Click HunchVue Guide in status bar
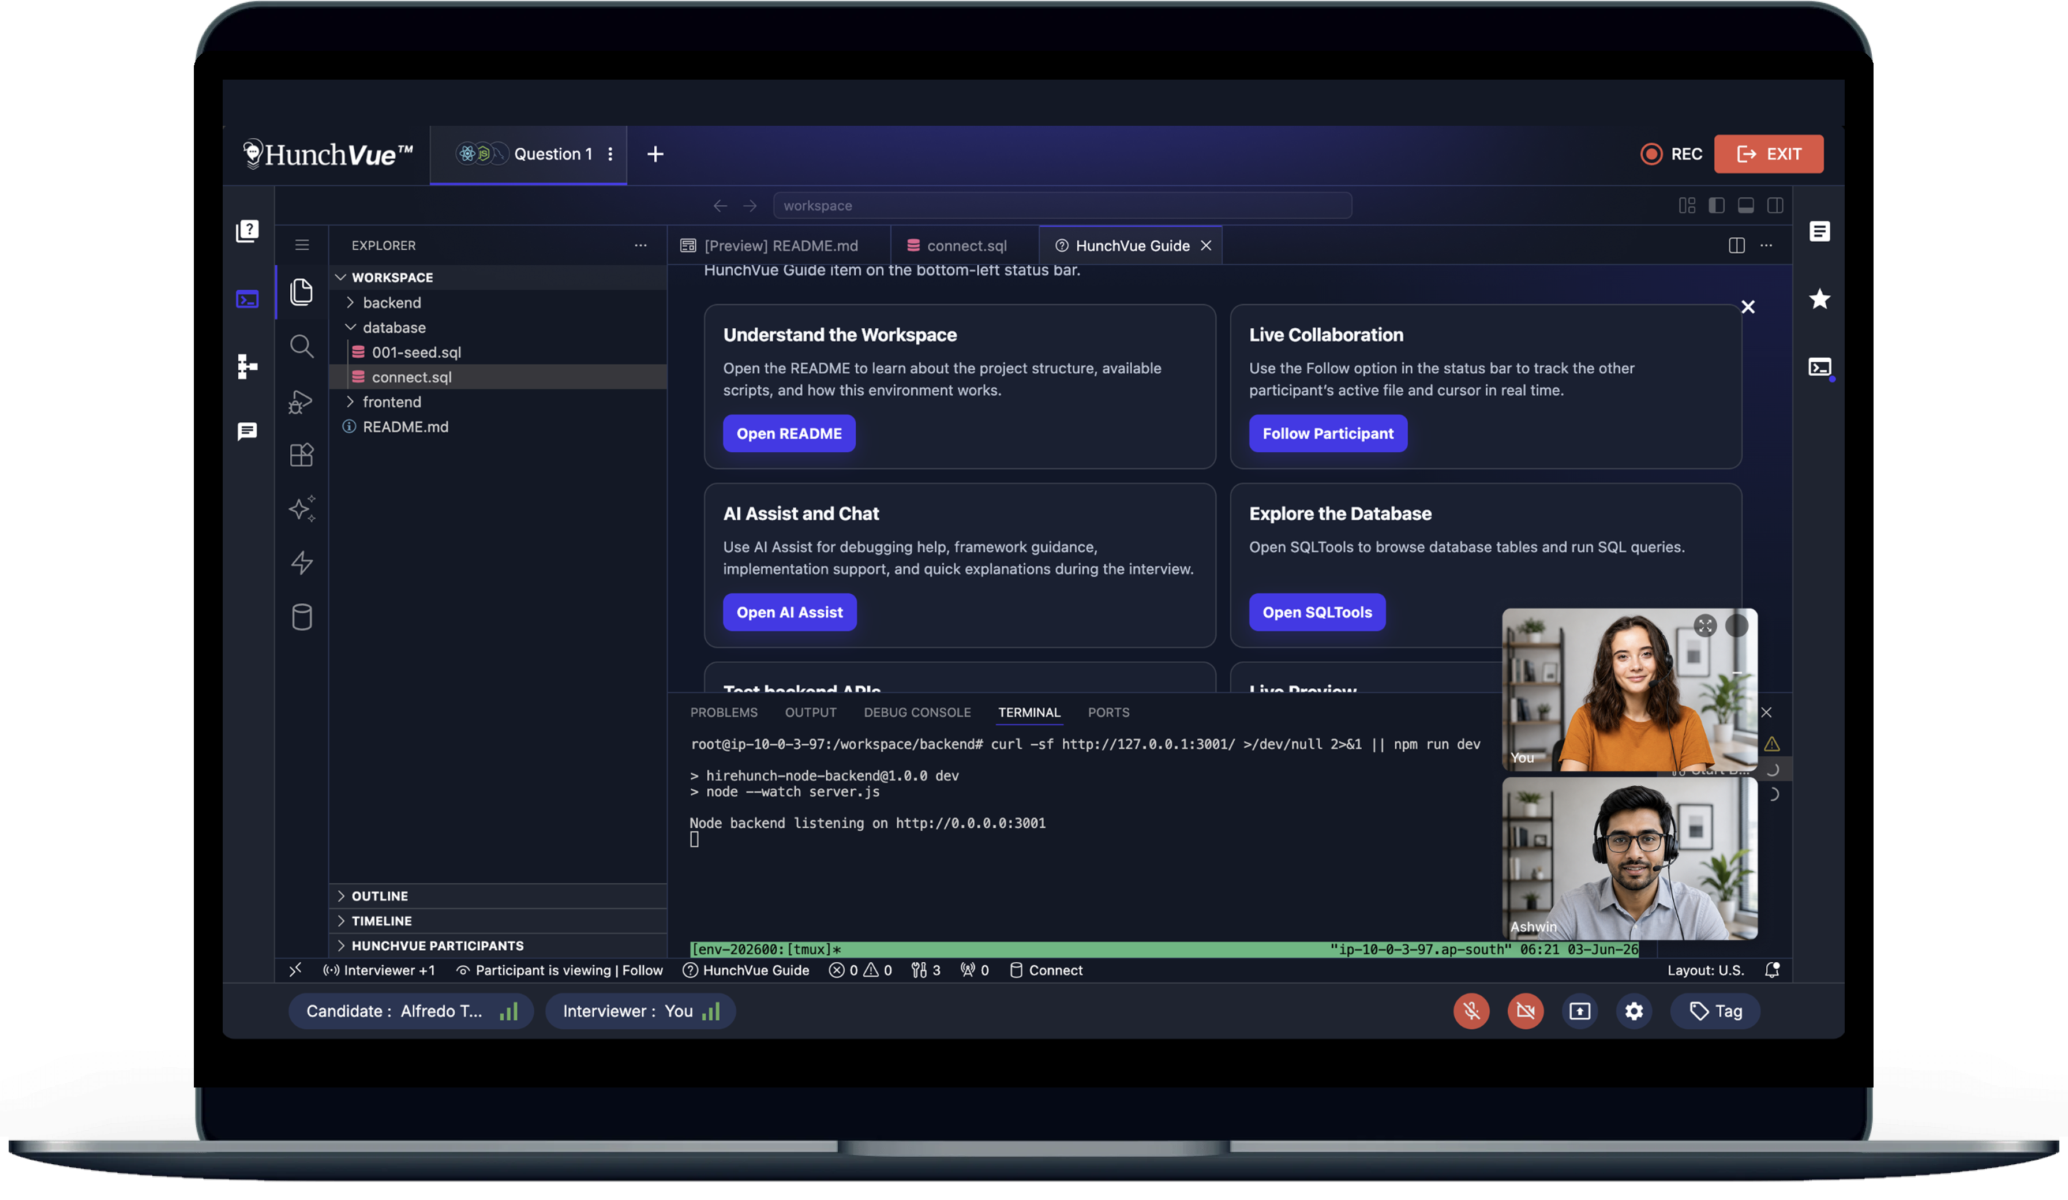 [745, 969]
